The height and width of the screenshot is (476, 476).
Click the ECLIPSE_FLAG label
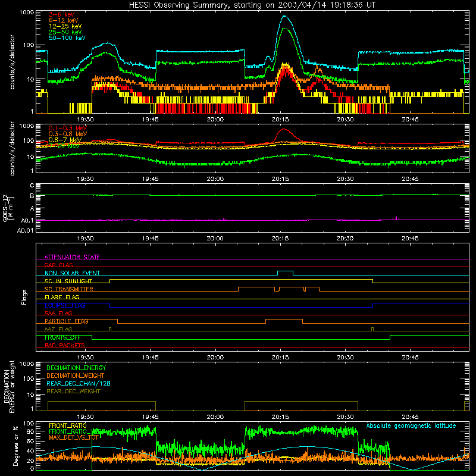point(65,305)
